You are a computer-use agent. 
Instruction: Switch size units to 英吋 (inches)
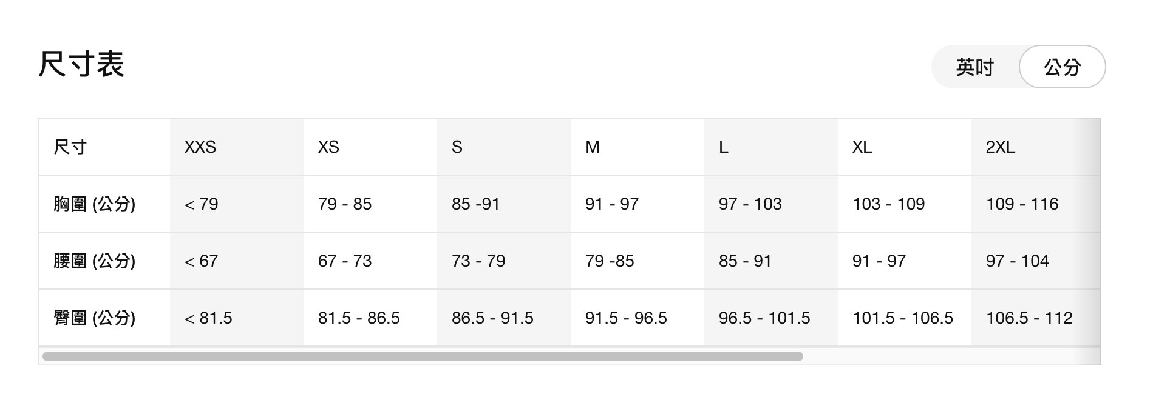[x=974, y=67]
